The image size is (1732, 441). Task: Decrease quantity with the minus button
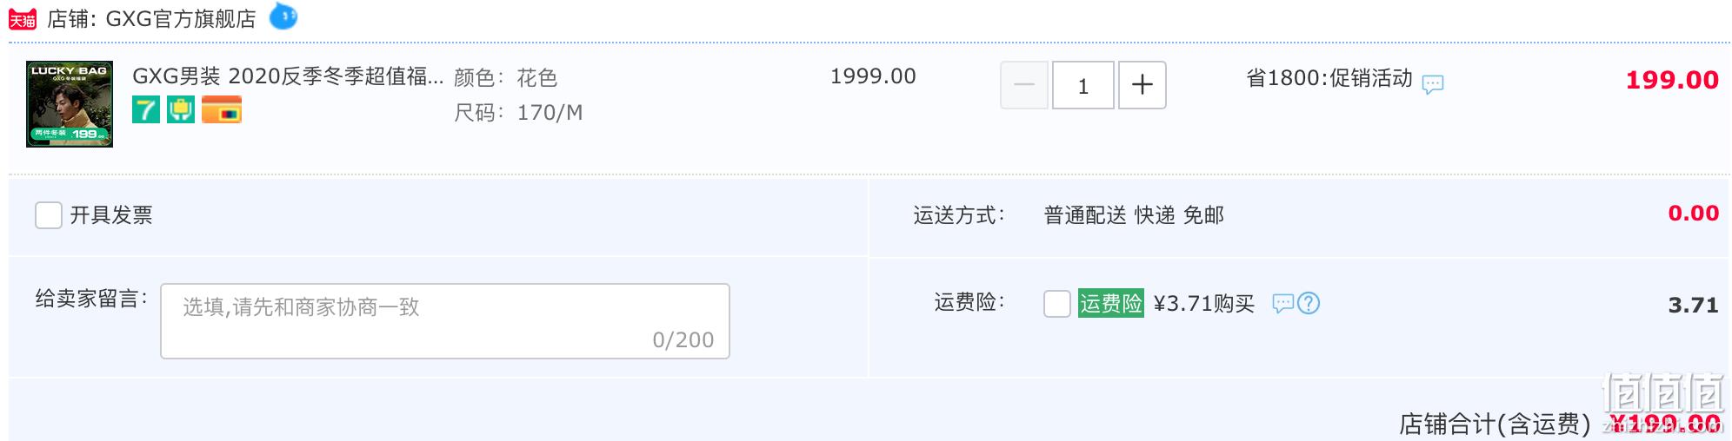point(1024,85)
